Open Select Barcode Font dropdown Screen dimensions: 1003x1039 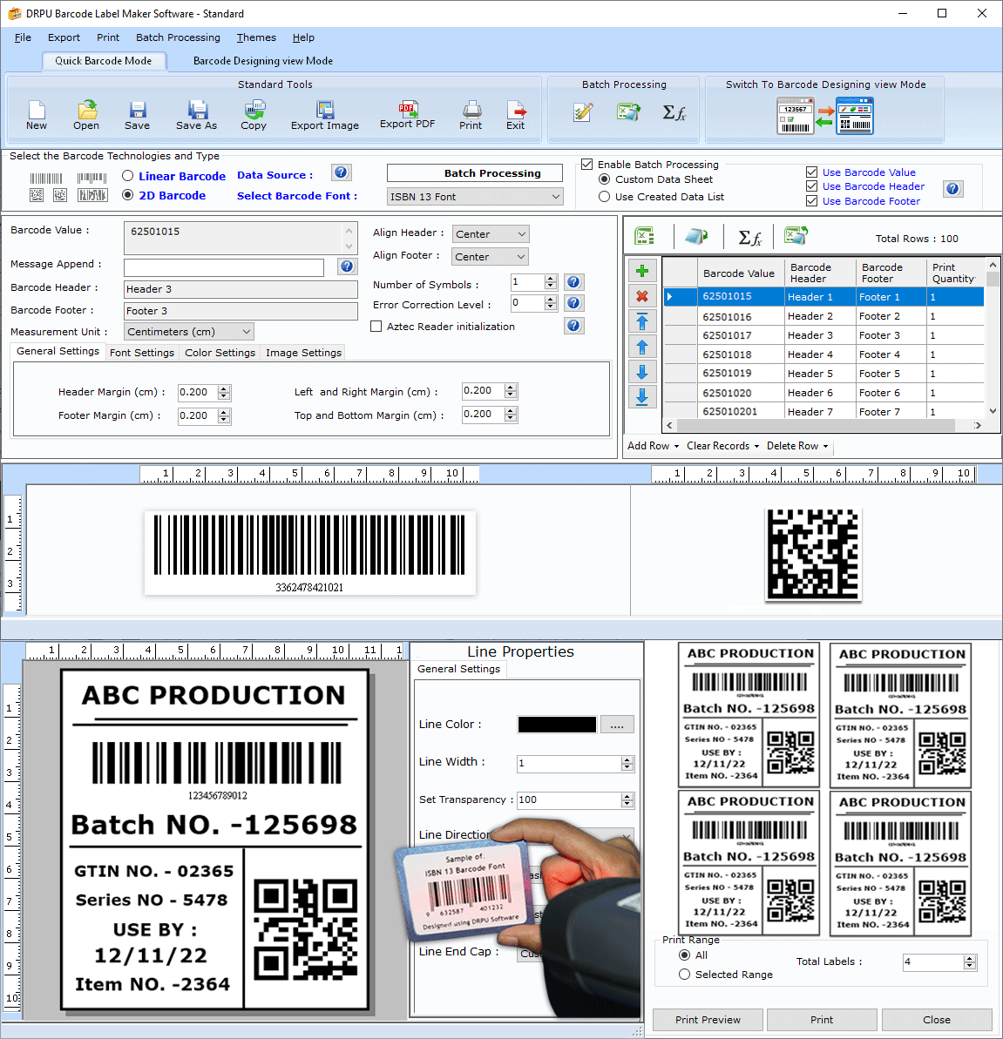tap(475, 197)
